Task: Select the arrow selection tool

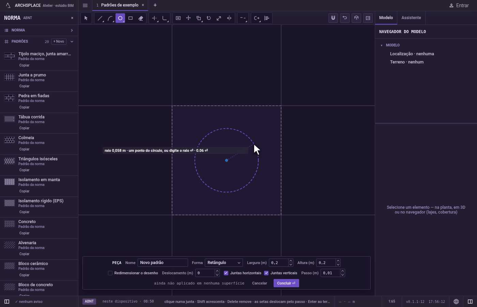Action: click(x=86, y=18)
